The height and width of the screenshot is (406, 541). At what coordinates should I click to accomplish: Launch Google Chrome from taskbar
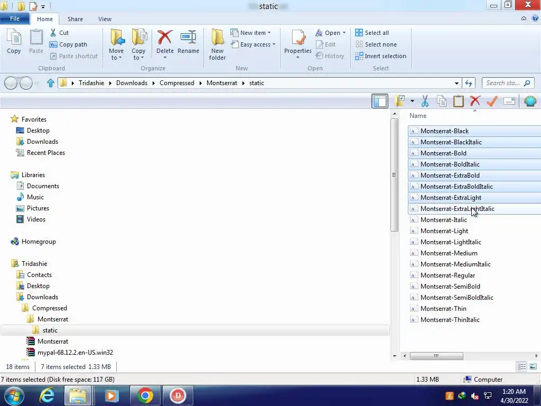[145, 395]
